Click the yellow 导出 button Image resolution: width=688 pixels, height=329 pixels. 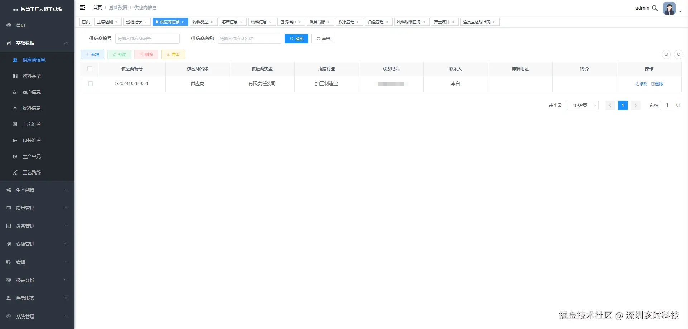pos(173,54)
